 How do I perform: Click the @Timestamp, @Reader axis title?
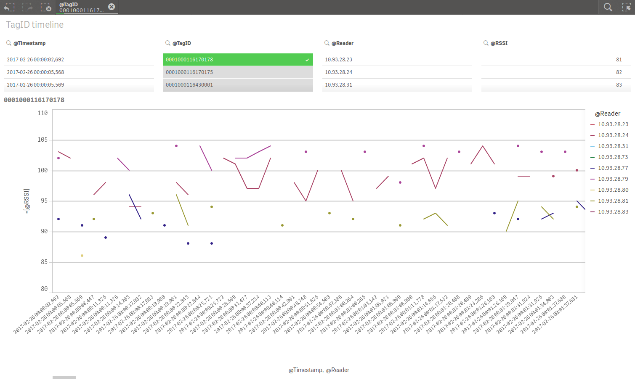[319, 370]
